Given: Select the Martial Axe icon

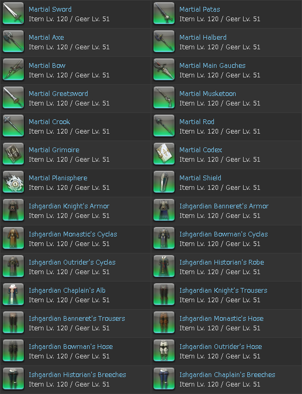Looking at the screenshot, I should click(13, 41).
